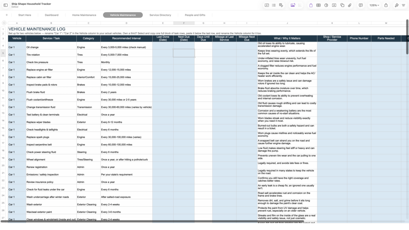Open the Service Directory sheet tab
Screen dimensions: 409x230
coord(160,15)
